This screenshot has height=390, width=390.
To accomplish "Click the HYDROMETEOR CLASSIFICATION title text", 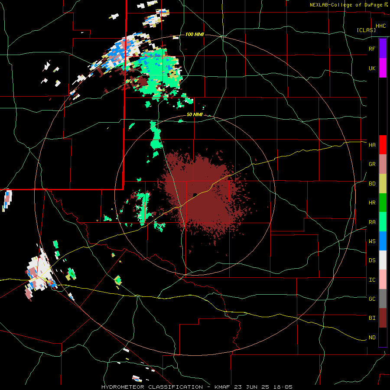I will [152, 387].
